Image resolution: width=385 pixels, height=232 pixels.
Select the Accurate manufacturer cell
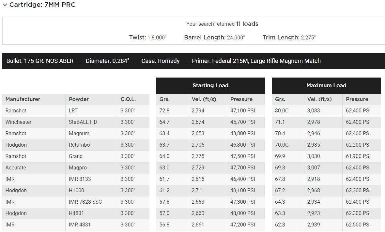coord(34,168)
